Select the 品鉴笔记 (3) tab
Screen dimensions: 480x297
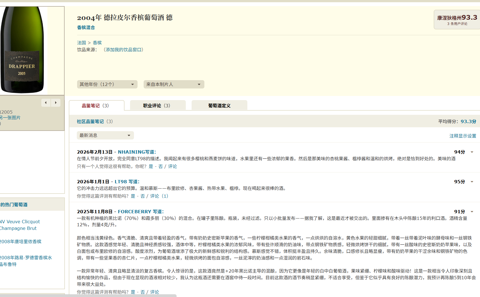[x=96, y=106]
